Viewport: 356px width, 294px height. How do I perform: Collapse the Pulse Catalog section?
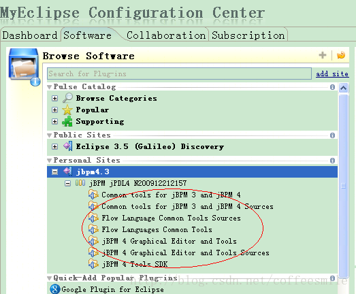coord(49,87)
